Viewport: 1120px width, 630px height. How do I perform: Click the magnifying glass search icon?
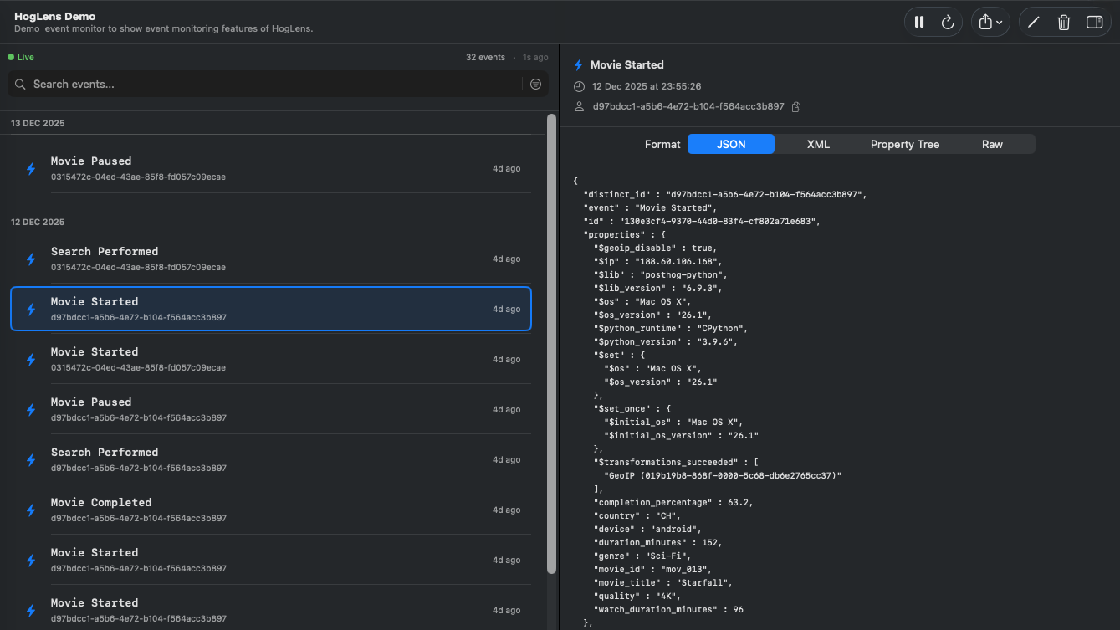tap(21, 85)
